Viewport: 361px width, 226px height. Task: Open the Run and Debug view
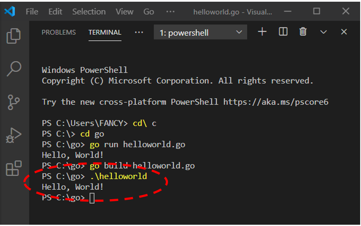(x=13, y=136)
